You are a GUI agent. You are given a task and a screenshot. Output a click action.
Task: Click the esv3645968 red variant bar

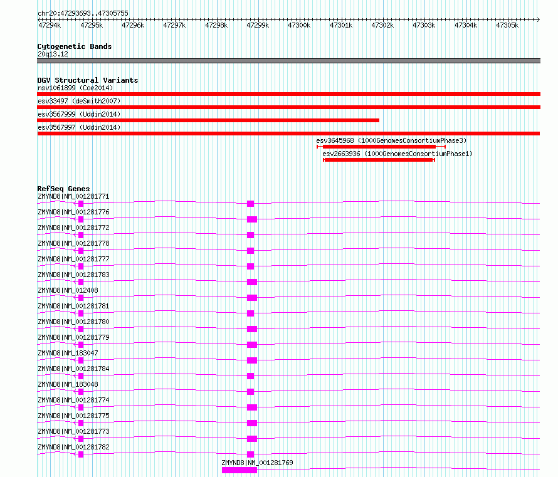pos(379,147)
